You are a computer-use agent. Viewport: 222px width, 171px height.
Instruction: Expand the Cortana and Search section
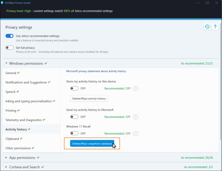click(x=7, y=167)
